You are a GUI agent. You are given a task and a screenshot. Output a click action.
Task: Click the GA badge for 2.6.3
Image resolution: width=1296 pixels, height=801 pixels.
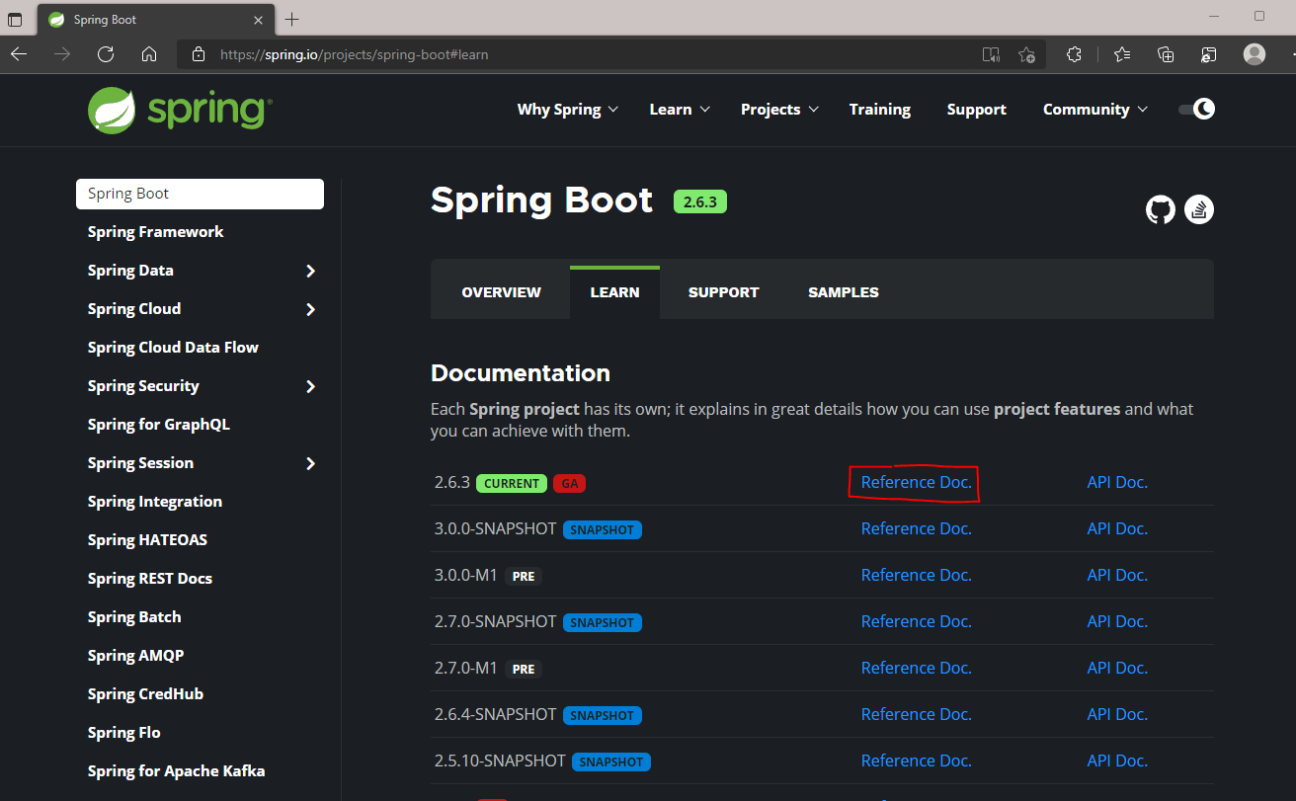[569, 484]
